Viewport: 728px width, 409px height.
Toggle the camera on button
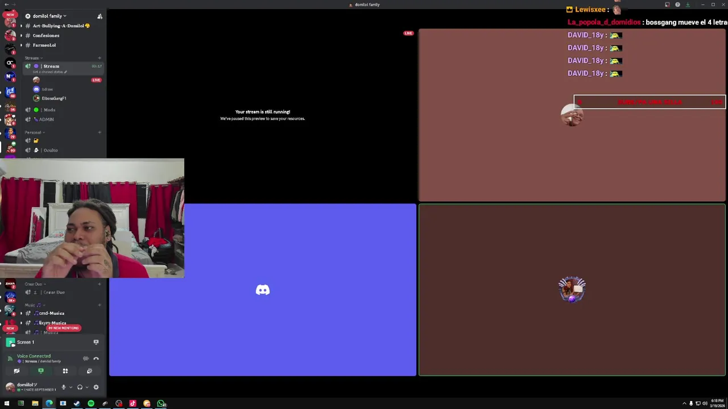point(16,371)
